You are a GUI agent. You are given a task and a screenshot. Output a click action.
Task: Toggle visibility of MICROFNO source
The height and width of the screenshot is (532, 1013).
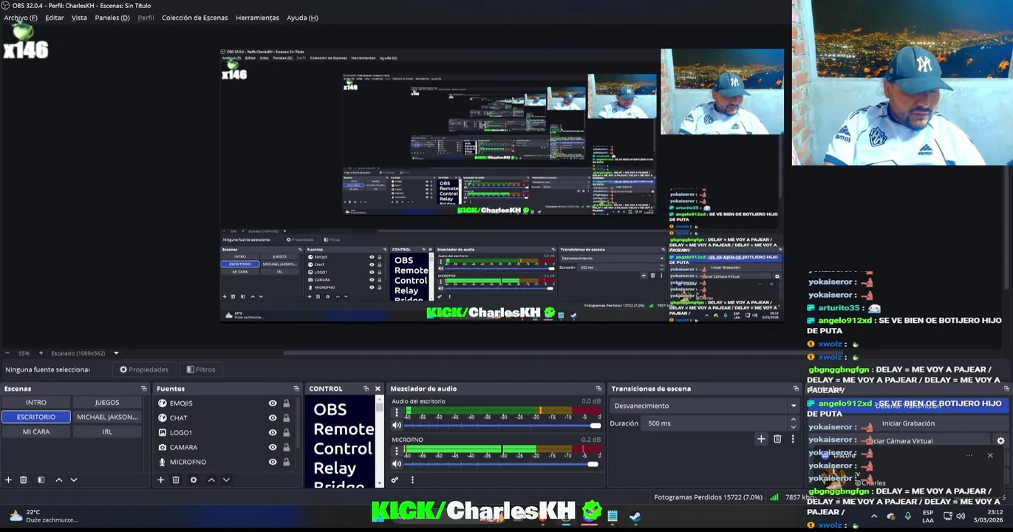[273, 462]
